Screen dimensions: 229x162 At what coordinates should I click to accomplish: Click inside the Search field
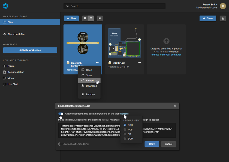[114, 6]
